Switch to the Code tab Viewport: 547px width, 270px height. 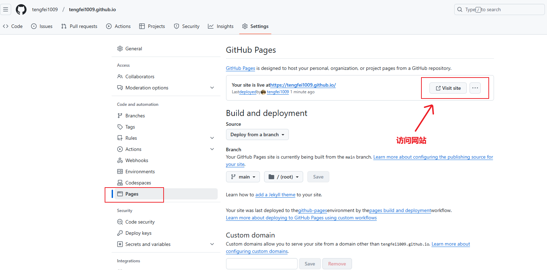[x=13, y=26]
